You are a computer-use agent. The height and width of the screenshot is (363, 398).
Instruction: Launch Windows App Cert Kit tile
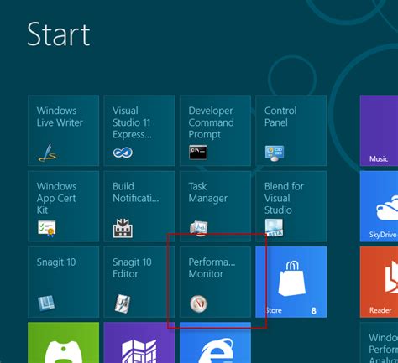(x=63, y=206)
